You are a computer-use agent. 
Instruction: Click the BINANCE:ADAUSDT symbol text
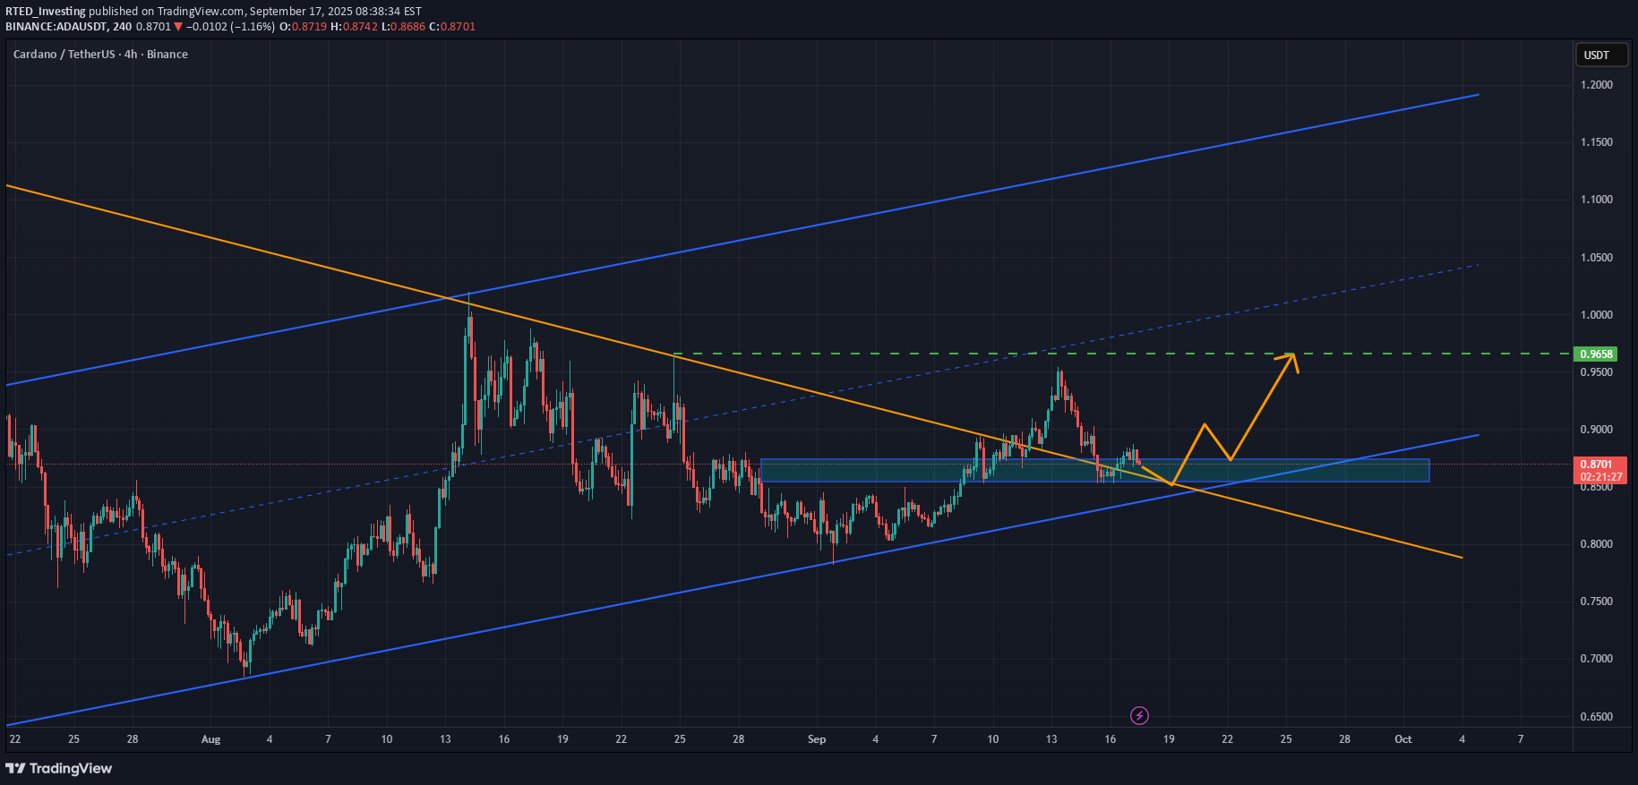[56, 27]
